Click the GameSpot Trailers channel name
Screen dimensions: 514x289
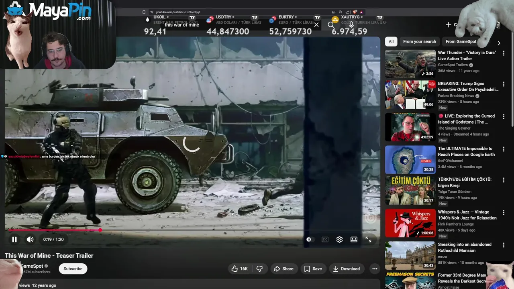coord(453,65)
